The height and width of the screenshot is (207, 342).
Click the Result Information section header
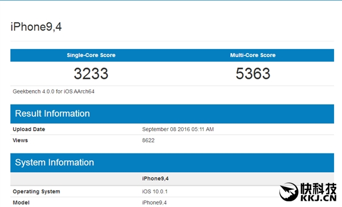[172, 114]
